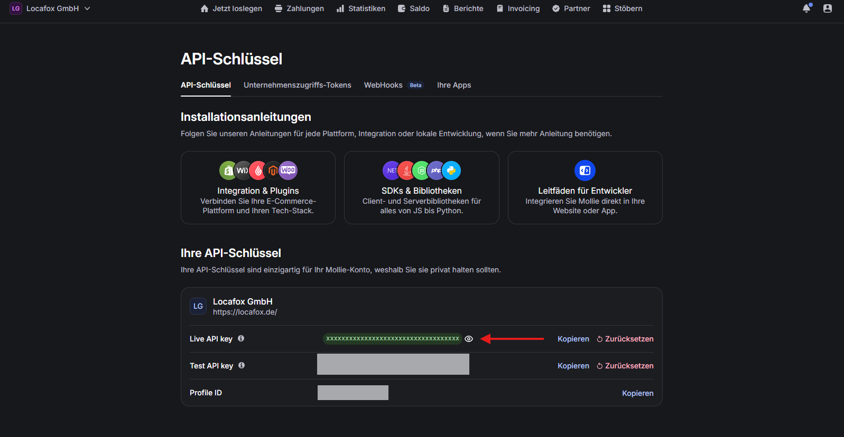Image resolution: width=844 pixels, height=437 pixels.
Task: Click the home icon next to Jetzt loslegen
Action: pos(205,8)
